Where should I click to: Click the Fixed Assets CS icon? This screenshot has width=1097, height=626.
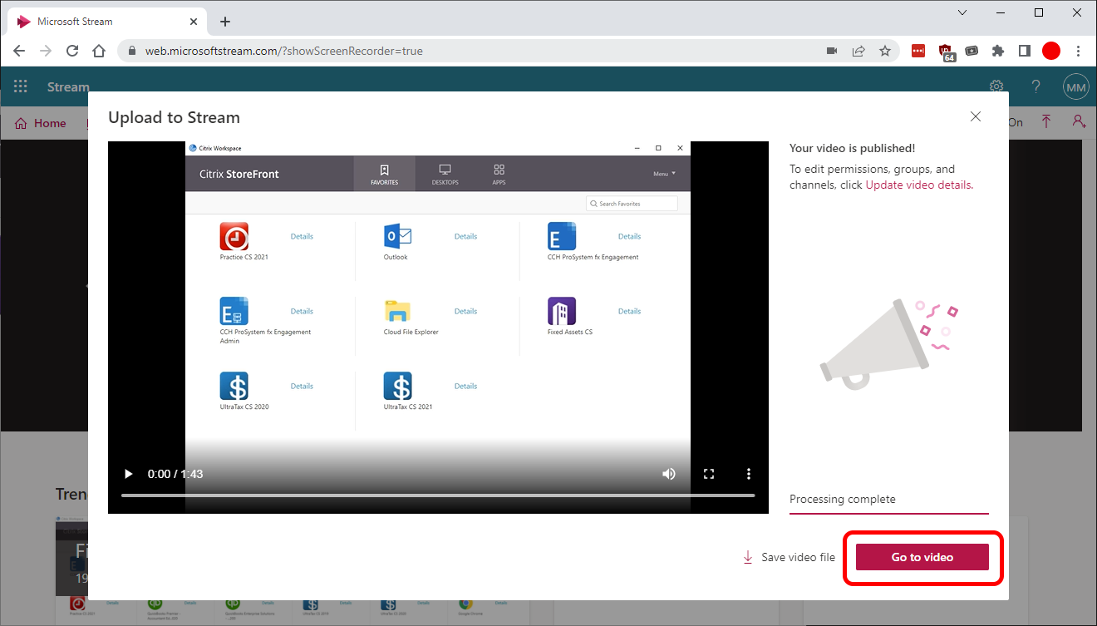[562, 311]
